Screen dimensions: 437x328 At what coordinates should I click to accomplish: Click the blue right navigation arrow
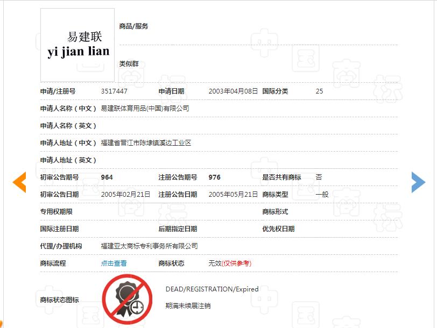pyautogui.click(x=419, y=182)
